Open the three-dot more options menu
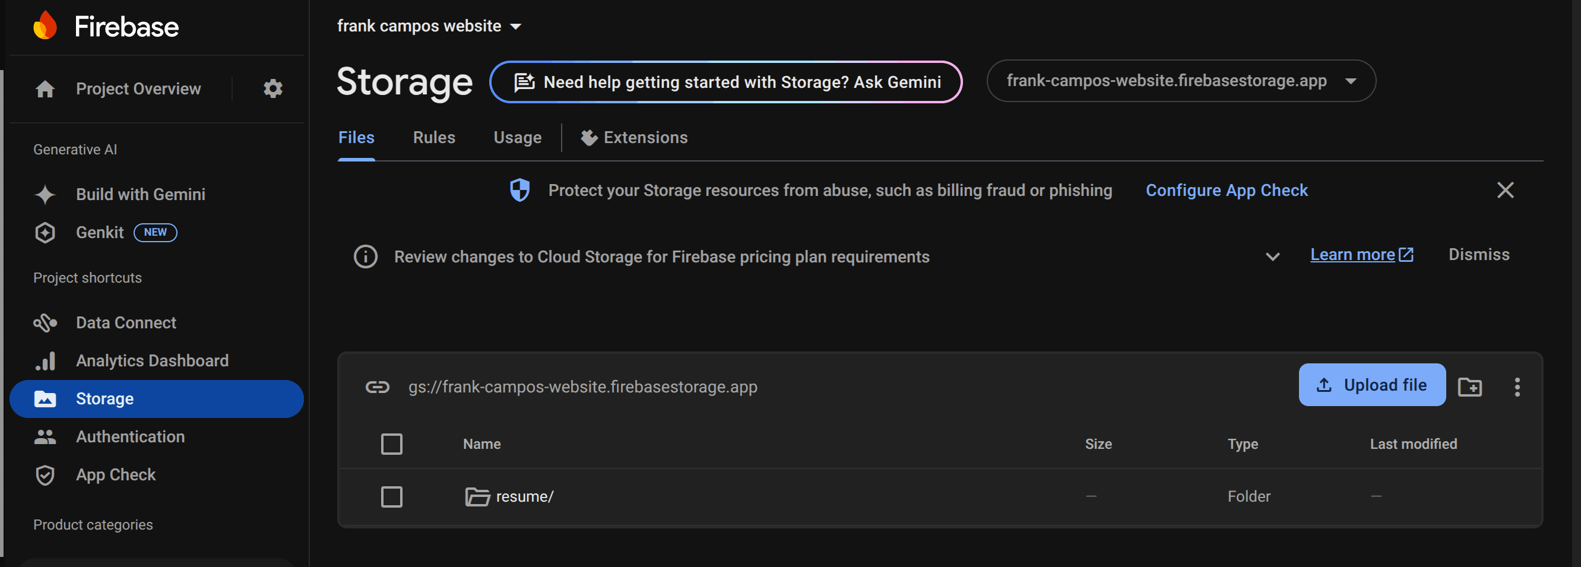1581x567 pixels. [x=1517, y=387]
